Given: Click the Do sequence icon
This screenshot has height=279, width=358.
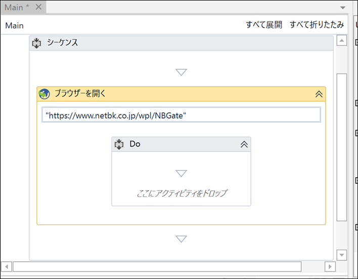Looking at the screenshot, I should coord(119,144).
